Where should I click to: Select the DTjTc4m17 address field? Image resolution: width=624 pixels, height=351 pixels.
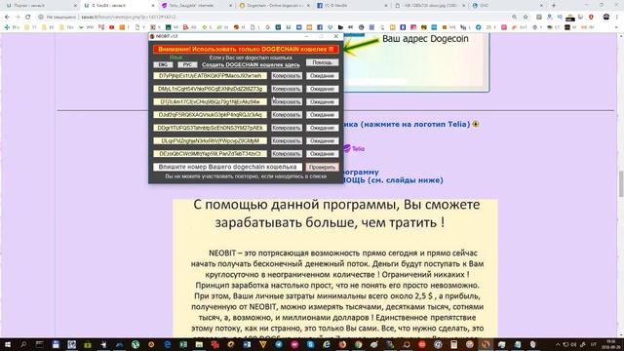[x=211, y=101]
